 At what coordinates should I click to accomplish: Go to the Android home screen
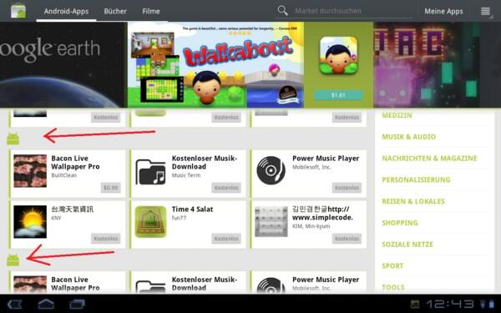(x=46, y=304)
